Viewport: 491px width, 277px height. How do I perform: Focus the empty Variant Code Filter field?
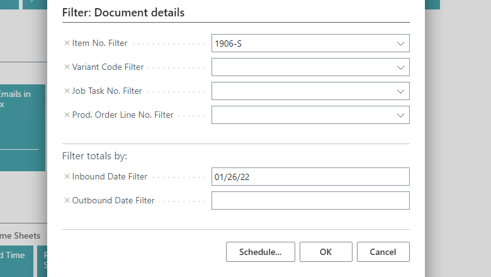click(302, 67)
